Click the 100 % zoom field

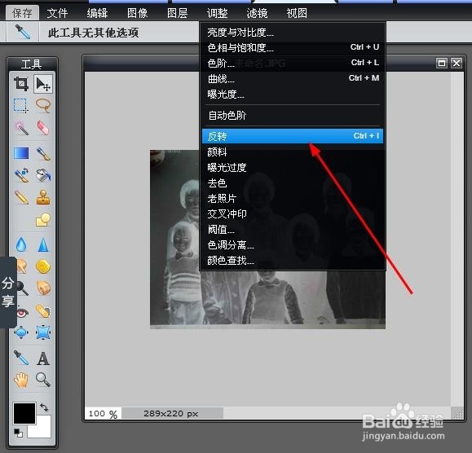click(103, 414)
